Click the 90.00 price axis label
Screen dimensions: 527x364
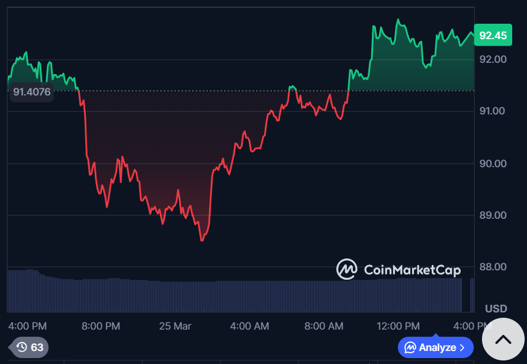(x=492, y=164)
